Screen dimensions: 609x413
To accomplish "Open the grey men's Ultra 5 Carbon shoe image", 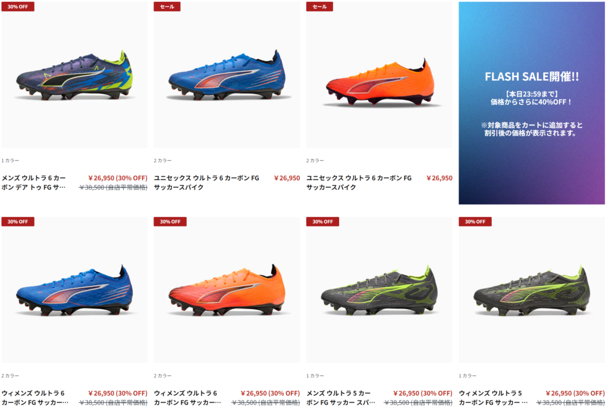I will click(x=379, y=290).
